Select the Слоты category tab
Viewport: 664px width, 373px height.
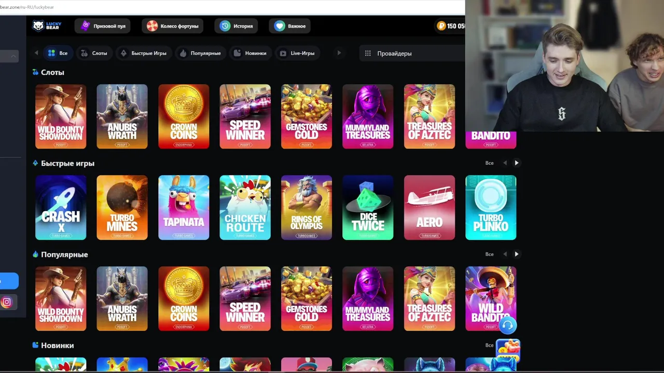[x=94, y=53]
